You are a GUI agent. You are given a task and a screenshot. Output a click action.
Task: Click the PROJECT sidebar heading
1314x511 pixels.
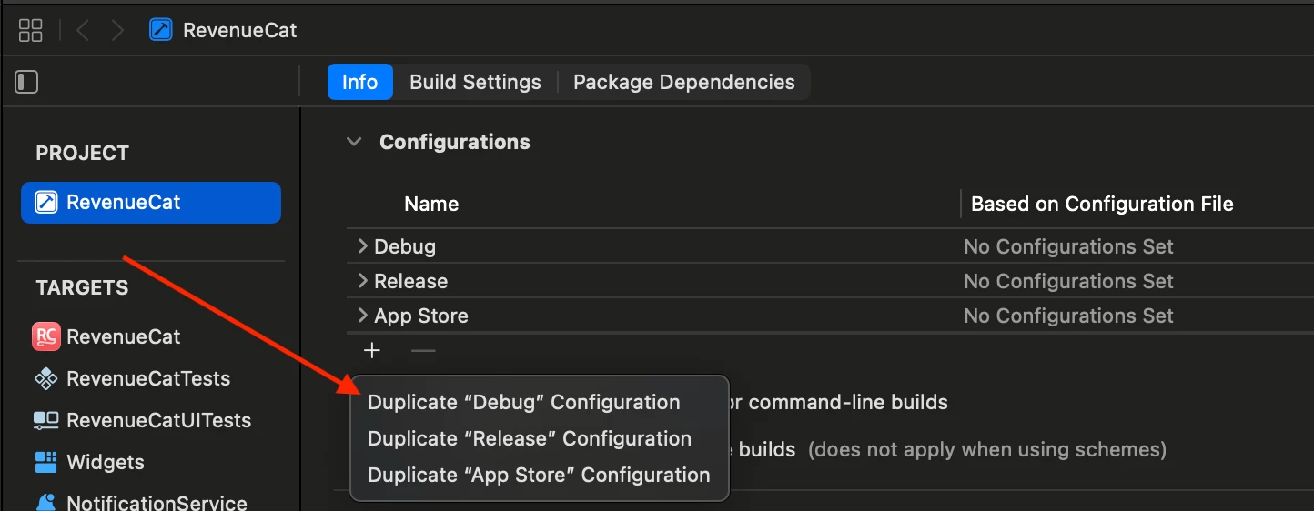(x=83, y=153)
